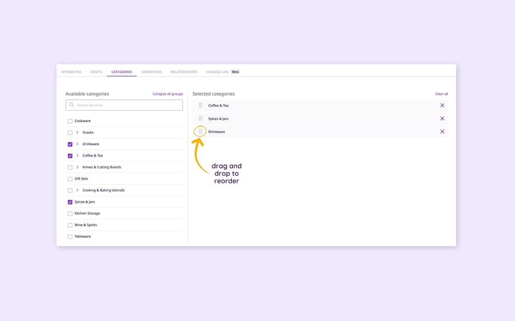Check the Wine & Spirits checkbox
This screenshot has height=321, width=515.
pyautogui.click(x=70, y=225)
